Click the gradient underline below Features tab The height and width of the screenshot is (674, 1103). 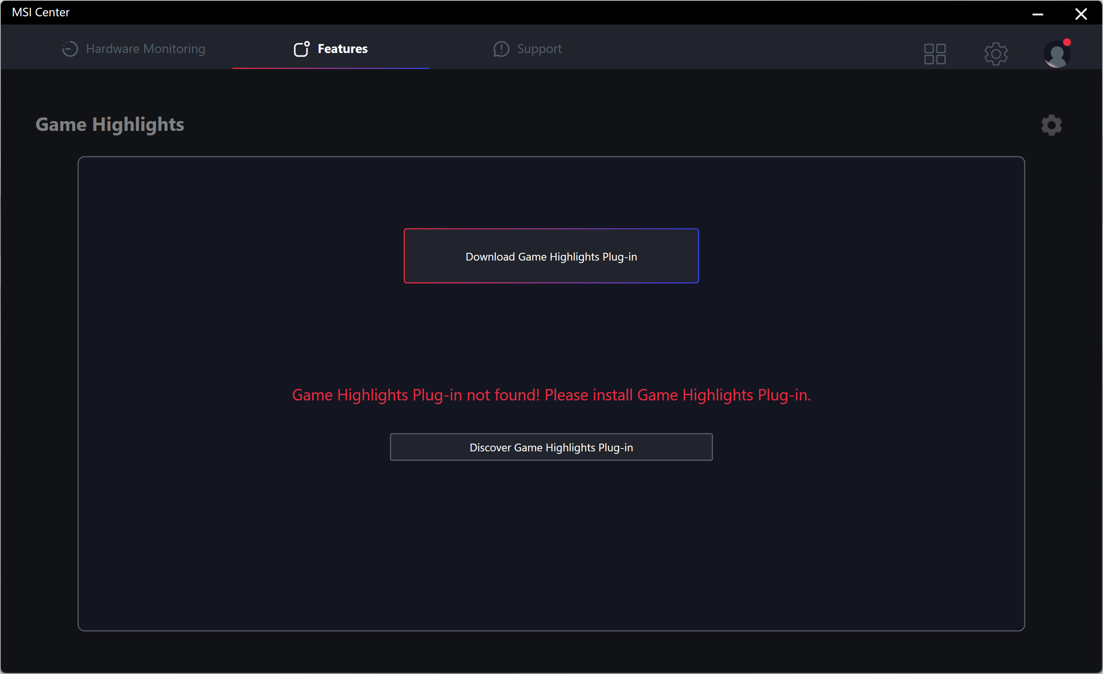click(330, 68)
